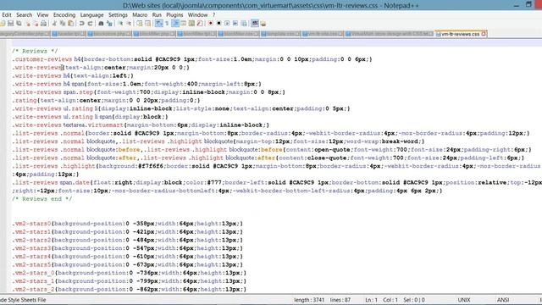Viewport: 542px width, 305px height.
Task: Open the Search menu
Action: [x=24, y=15]
